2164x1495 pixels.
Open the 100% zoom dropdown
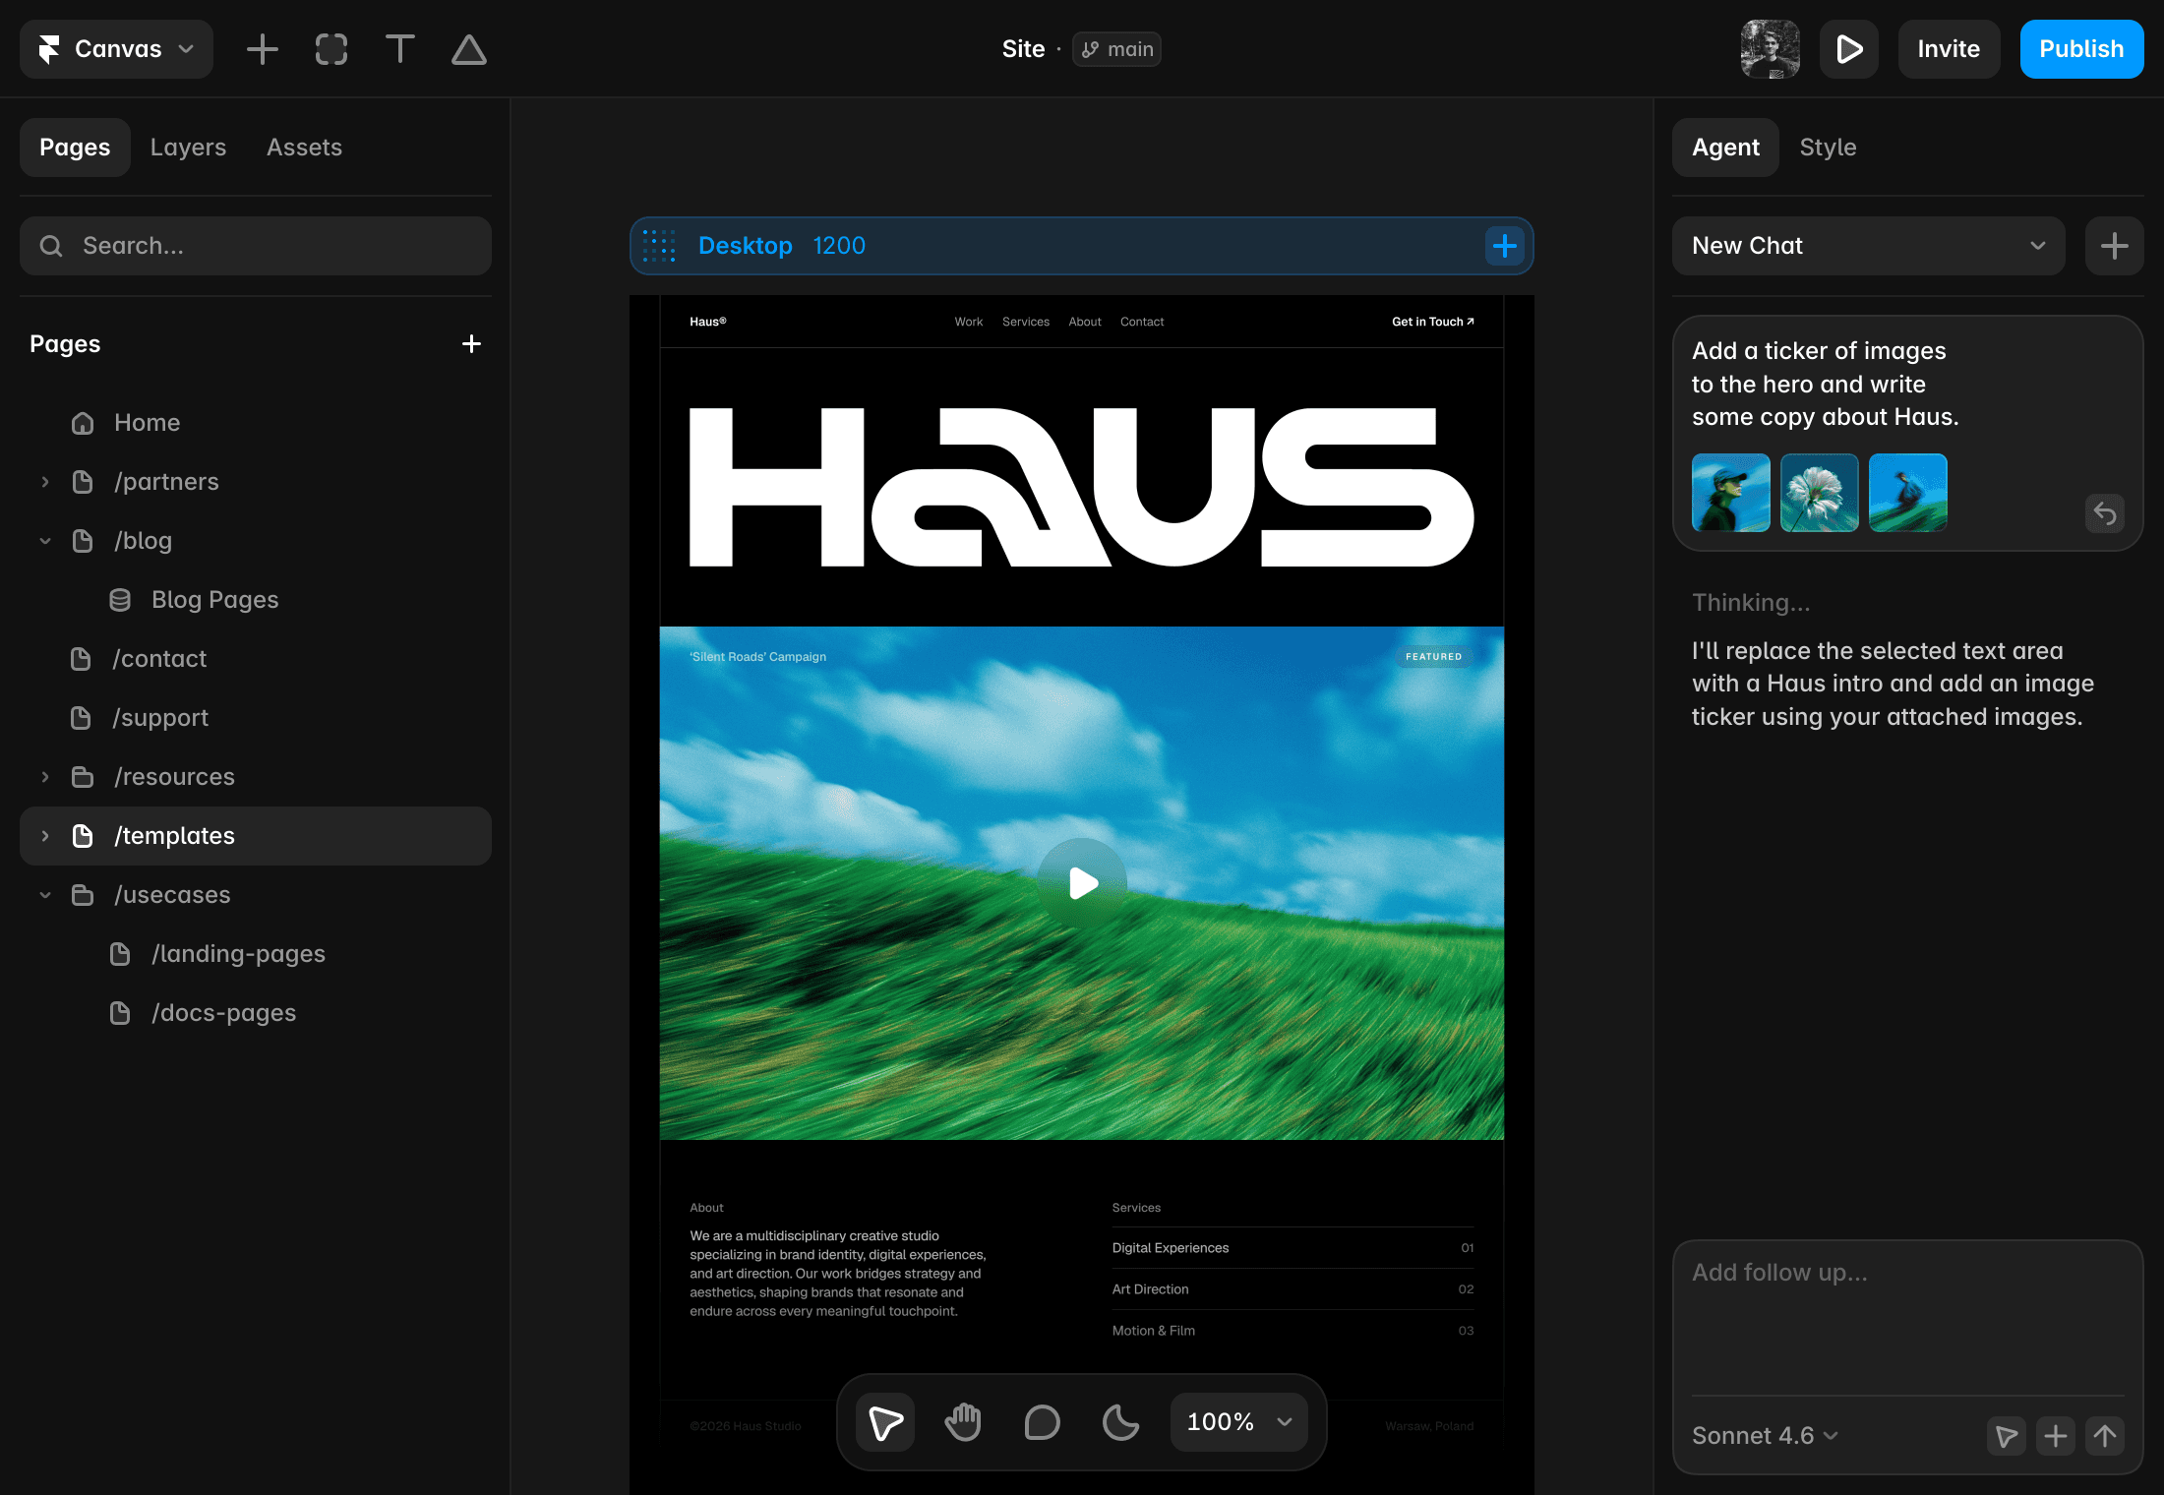pyautogui.click(x=1239, y=1422)
